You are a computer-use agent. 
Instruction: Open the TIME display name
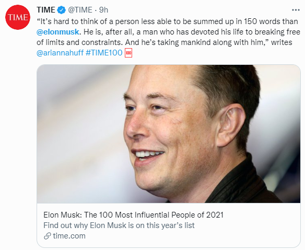point(46,10)
